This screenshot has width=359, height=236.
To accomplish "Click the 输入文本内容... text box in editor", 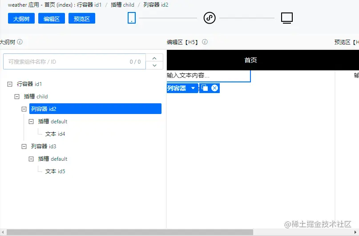I will coord(209,76).
